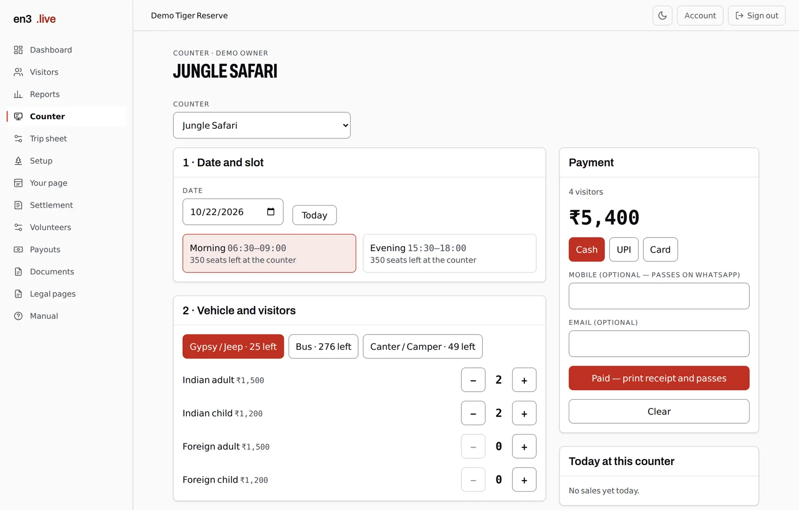Click the en3.live logo
The height and width of the screenshot is (510, 799).
point(34,19)
